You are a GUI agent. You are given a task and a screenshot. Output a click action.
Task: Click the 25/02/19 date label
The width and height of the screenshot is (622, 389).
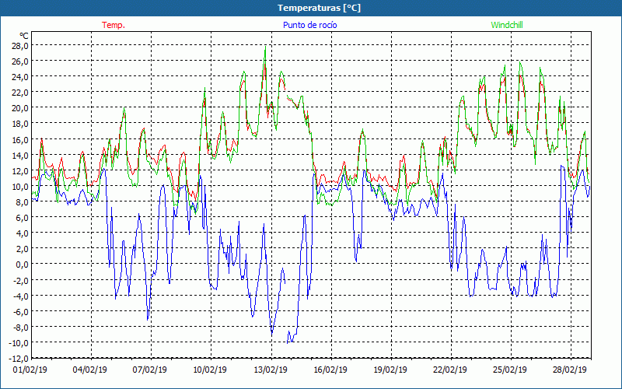[x=510, y=370]
